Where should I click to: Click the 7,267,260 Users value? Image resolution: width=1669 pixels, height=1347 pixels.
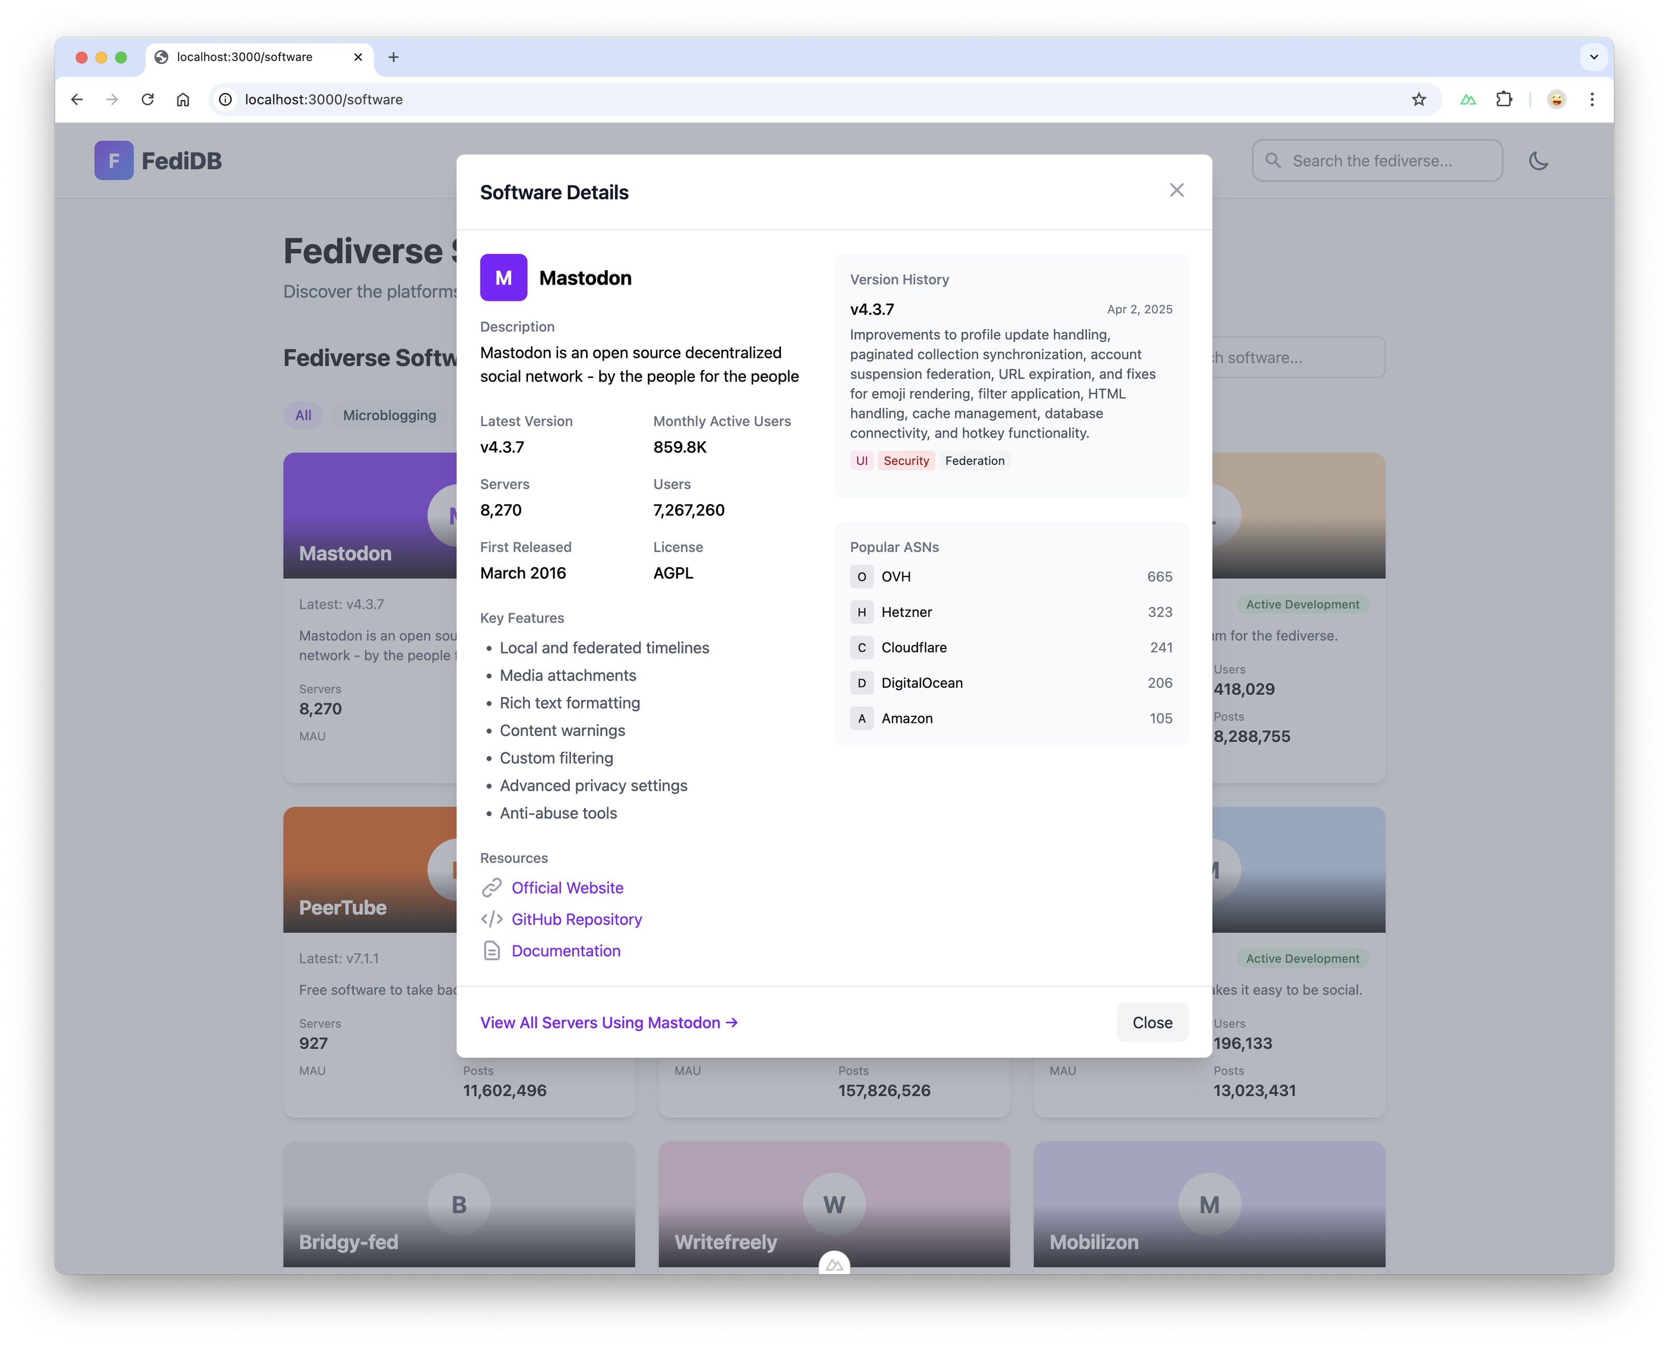point(689,510)
